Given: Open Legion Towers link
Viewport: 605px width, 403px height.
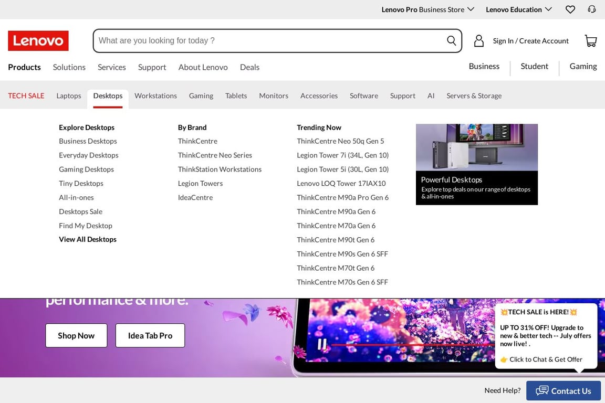Looking at the screenshot, I should 200,183.
